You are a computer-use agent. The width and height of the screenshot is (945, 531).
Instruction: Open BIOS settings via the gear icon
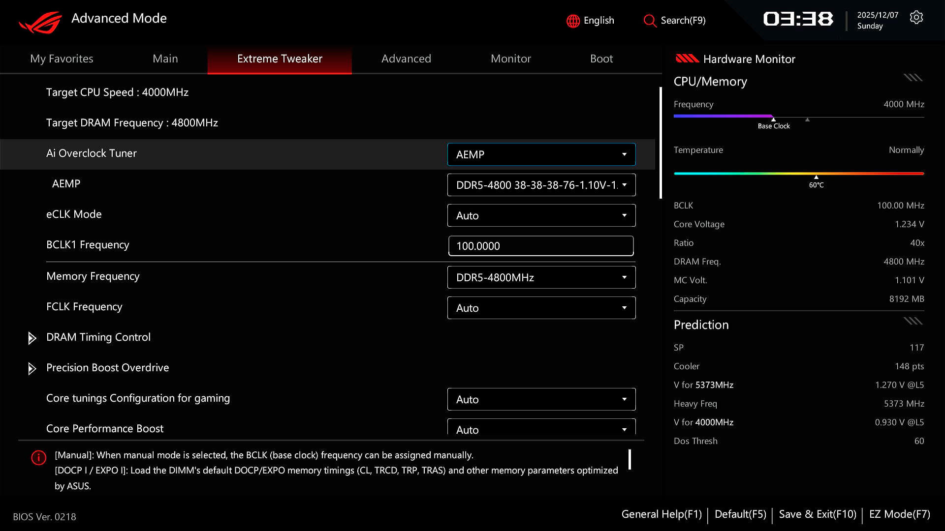916,17
